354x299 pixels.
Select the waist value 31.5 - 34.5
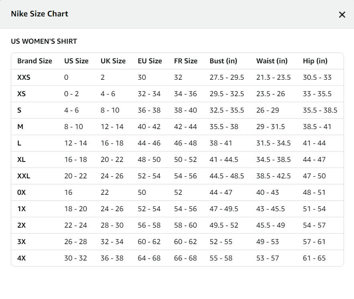click(273, 143)
